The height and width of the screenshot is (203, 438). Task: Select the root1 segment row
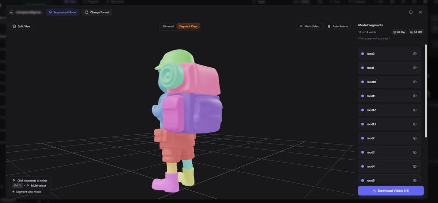389,68
